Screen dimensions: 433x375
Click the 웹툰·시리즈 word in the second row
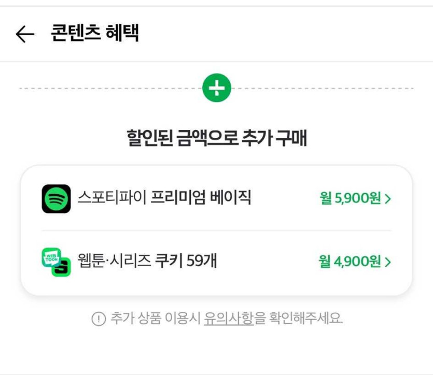coord(114,262)
